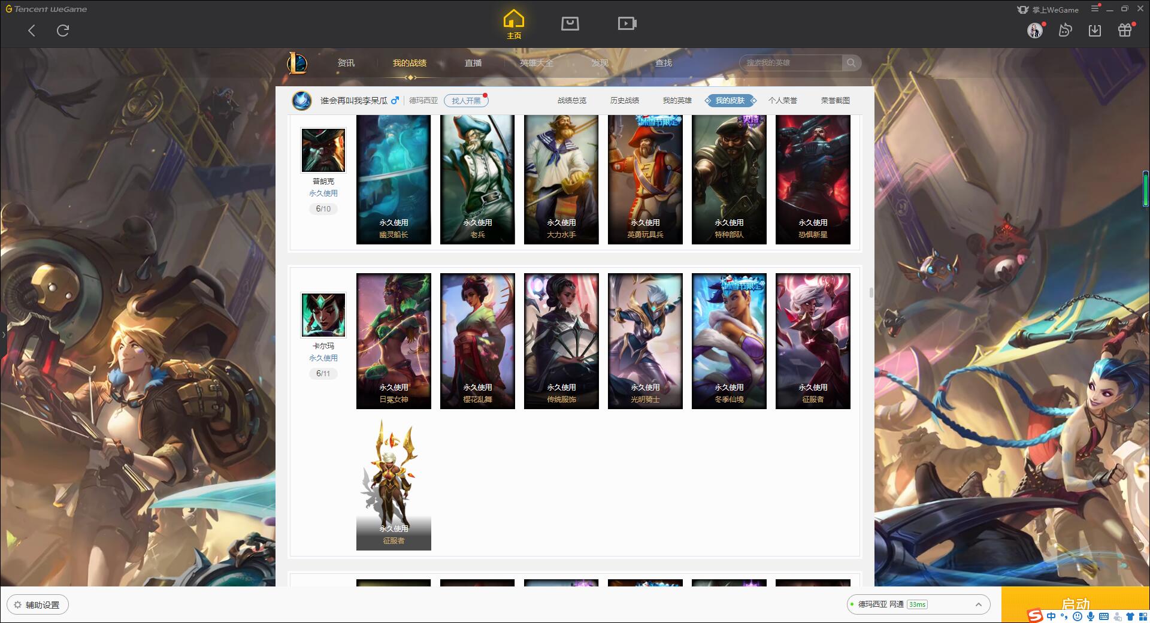Click the 普朗克 champion portrait
The width and height of the screenshot is (1150, 623).
point(323,150)
